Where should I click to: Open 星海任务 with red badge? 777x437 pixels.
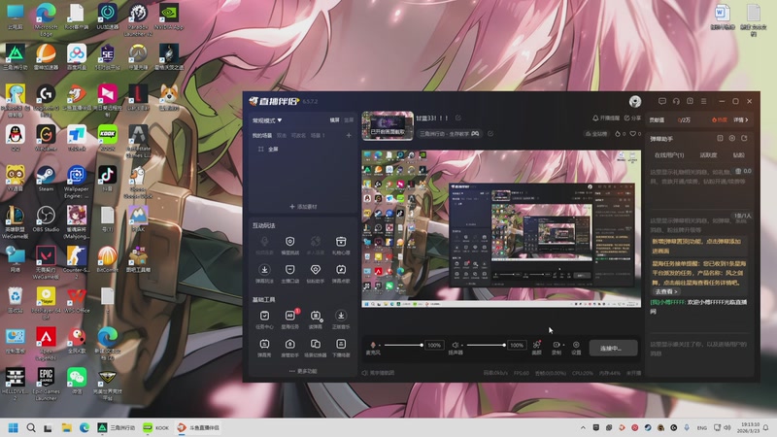tap(289, 319)
